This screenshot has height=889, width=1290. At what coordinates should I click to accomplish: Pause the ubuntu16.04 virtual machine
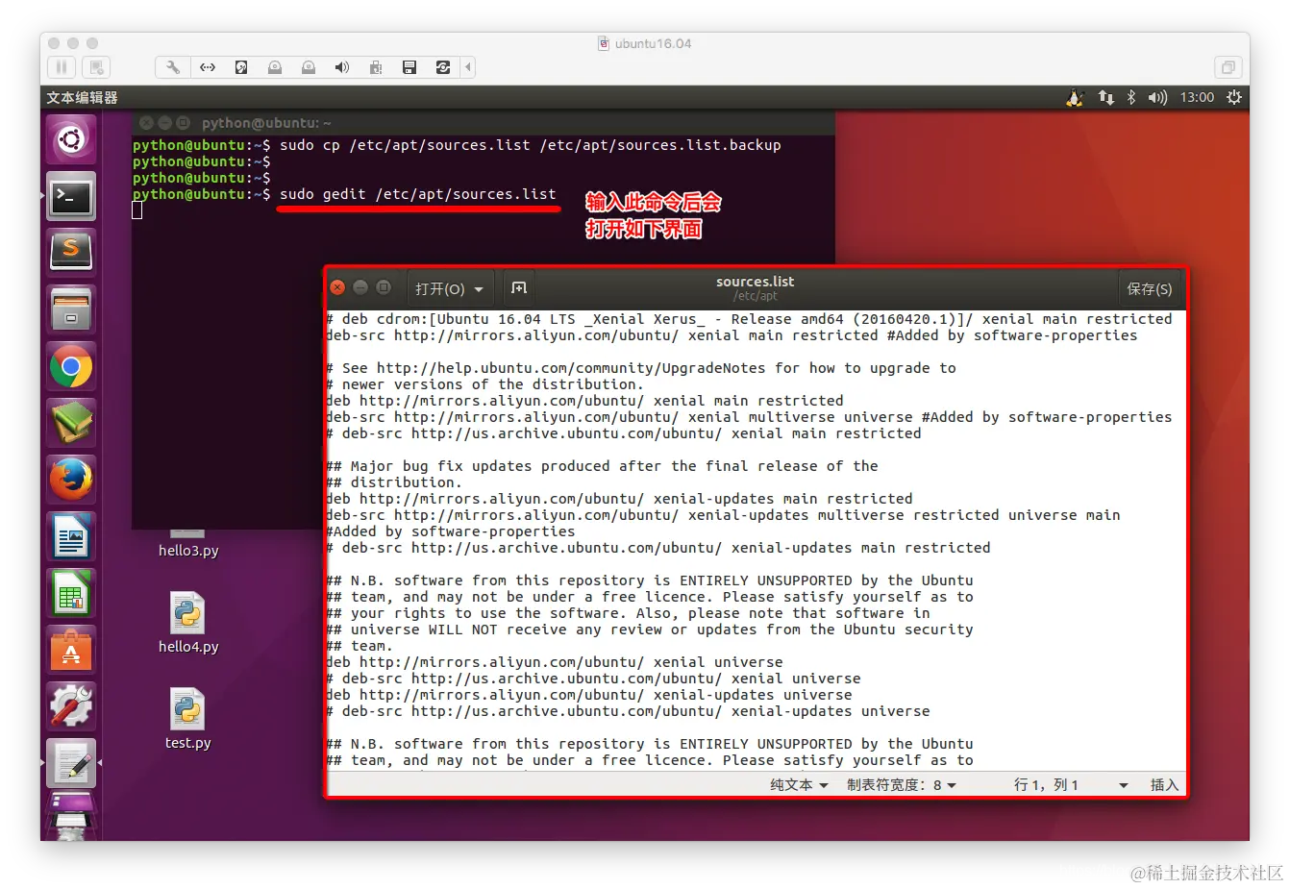click(x=62, y=67)
